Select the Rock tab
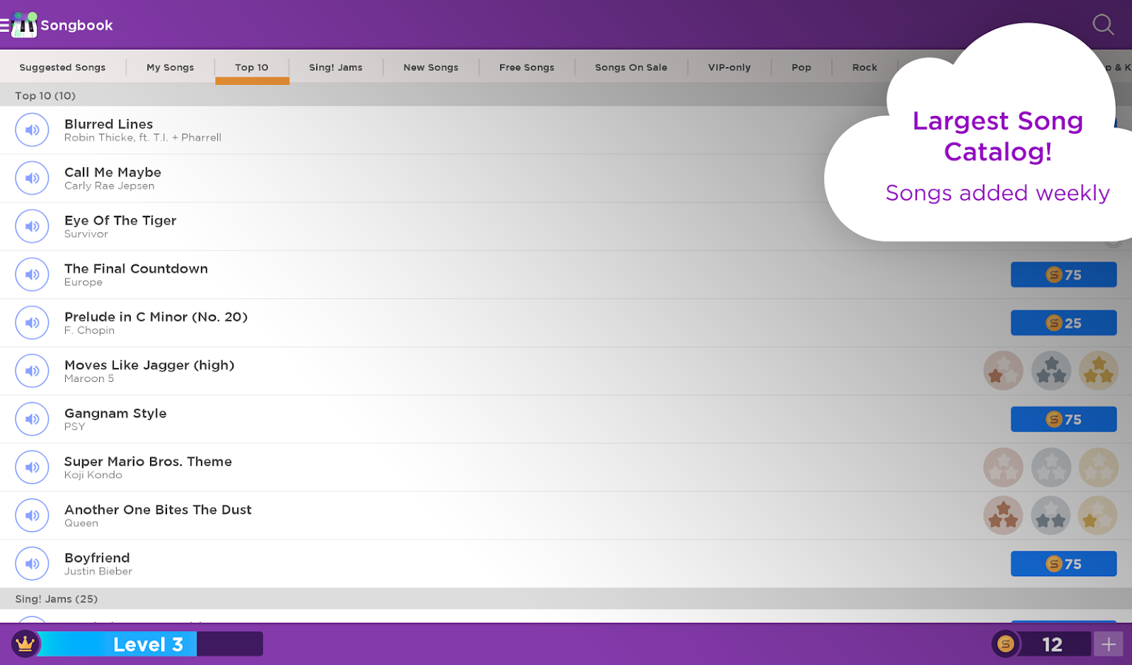The width and height of the screenshot is (1132, 665). [864, 67]
